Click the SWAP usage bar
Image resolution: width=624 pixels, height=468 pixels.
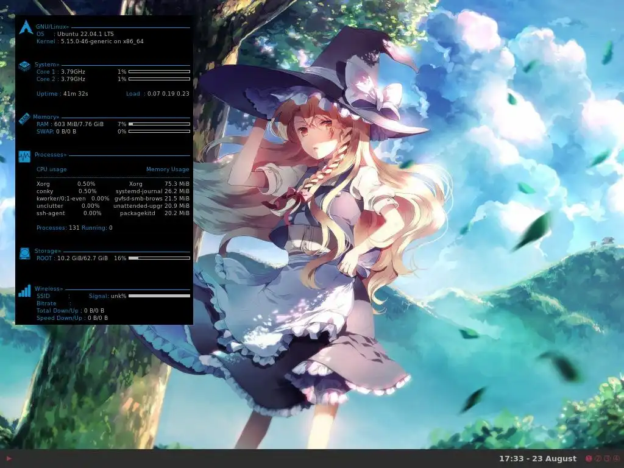(159, 132)
